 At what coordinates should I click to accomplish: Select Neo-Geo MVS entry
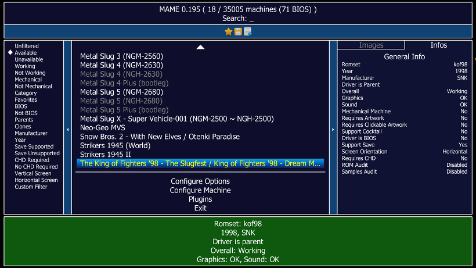tap(103, 128)
